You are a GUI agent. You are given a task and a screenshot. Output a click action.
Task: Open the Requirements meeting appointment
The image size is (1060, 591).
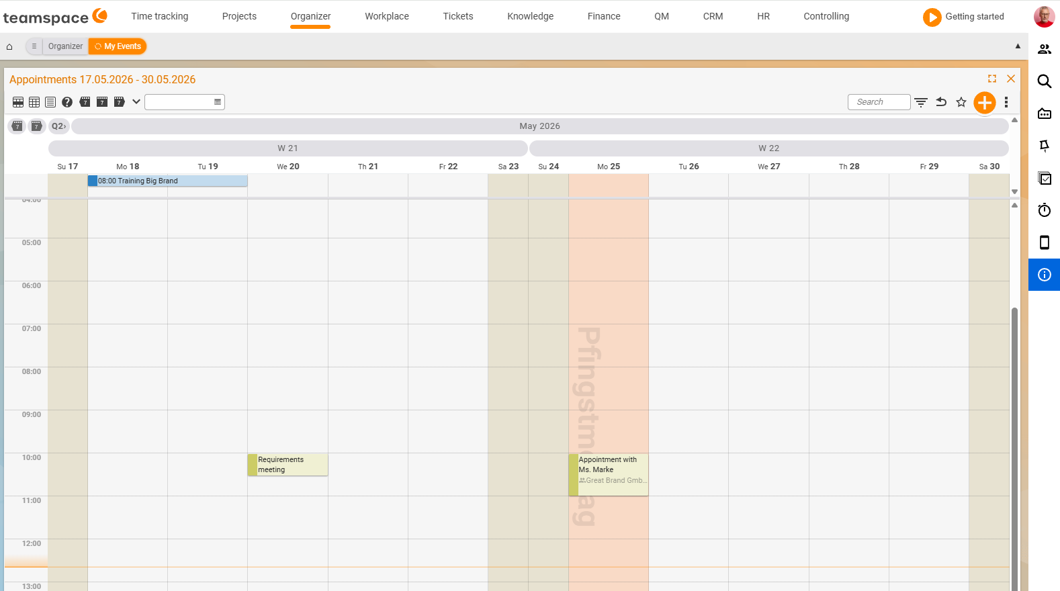pyautogui.click(x=288, y=465)
